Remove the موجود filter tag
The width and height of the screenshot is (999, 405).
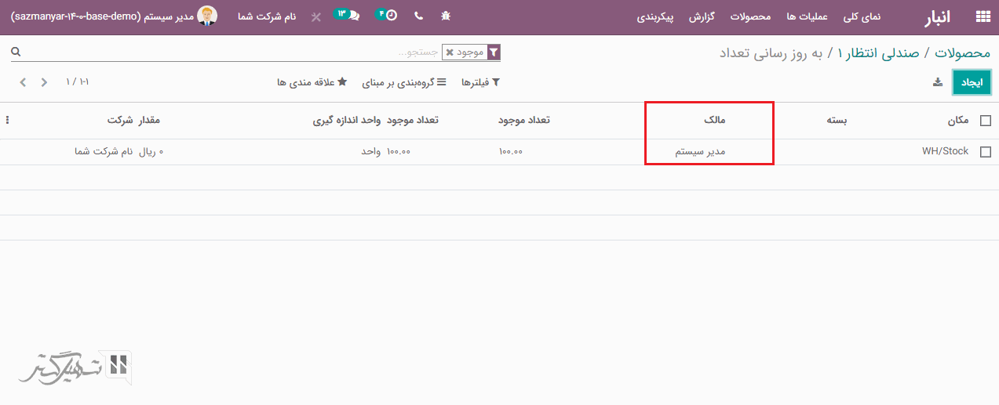tap(450, 52)
